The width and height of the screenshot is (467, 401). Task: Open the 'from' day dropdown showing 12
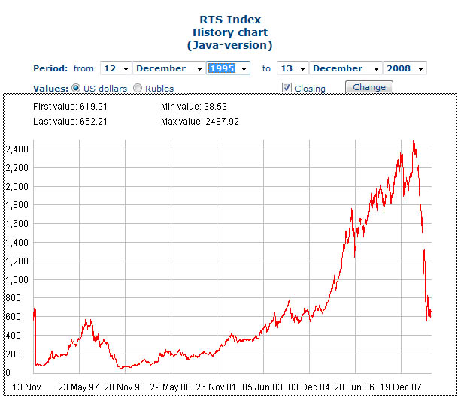point(116,68)
